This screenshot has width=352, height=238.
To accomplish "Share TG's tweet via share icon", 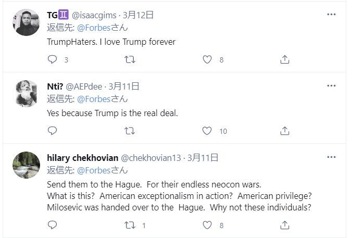I will (x=285, y=60).
